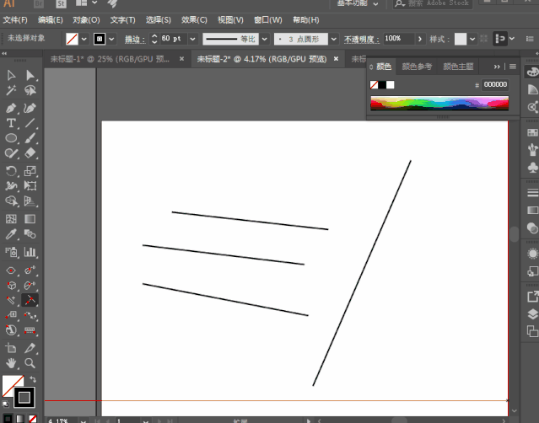Activate the Stroke box in toolbar
Image resolution: width=539 pixels, height=423 pixels.
tap(24, 398)
